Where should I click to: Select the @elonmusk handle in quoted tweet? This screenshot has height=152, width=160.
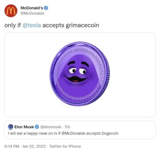click(51, 127)
